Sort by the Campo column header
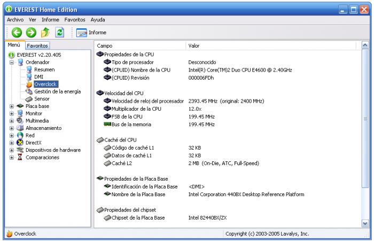Image resolution: width=374 pixels, height=241 pixels. (x=140, y=45)
